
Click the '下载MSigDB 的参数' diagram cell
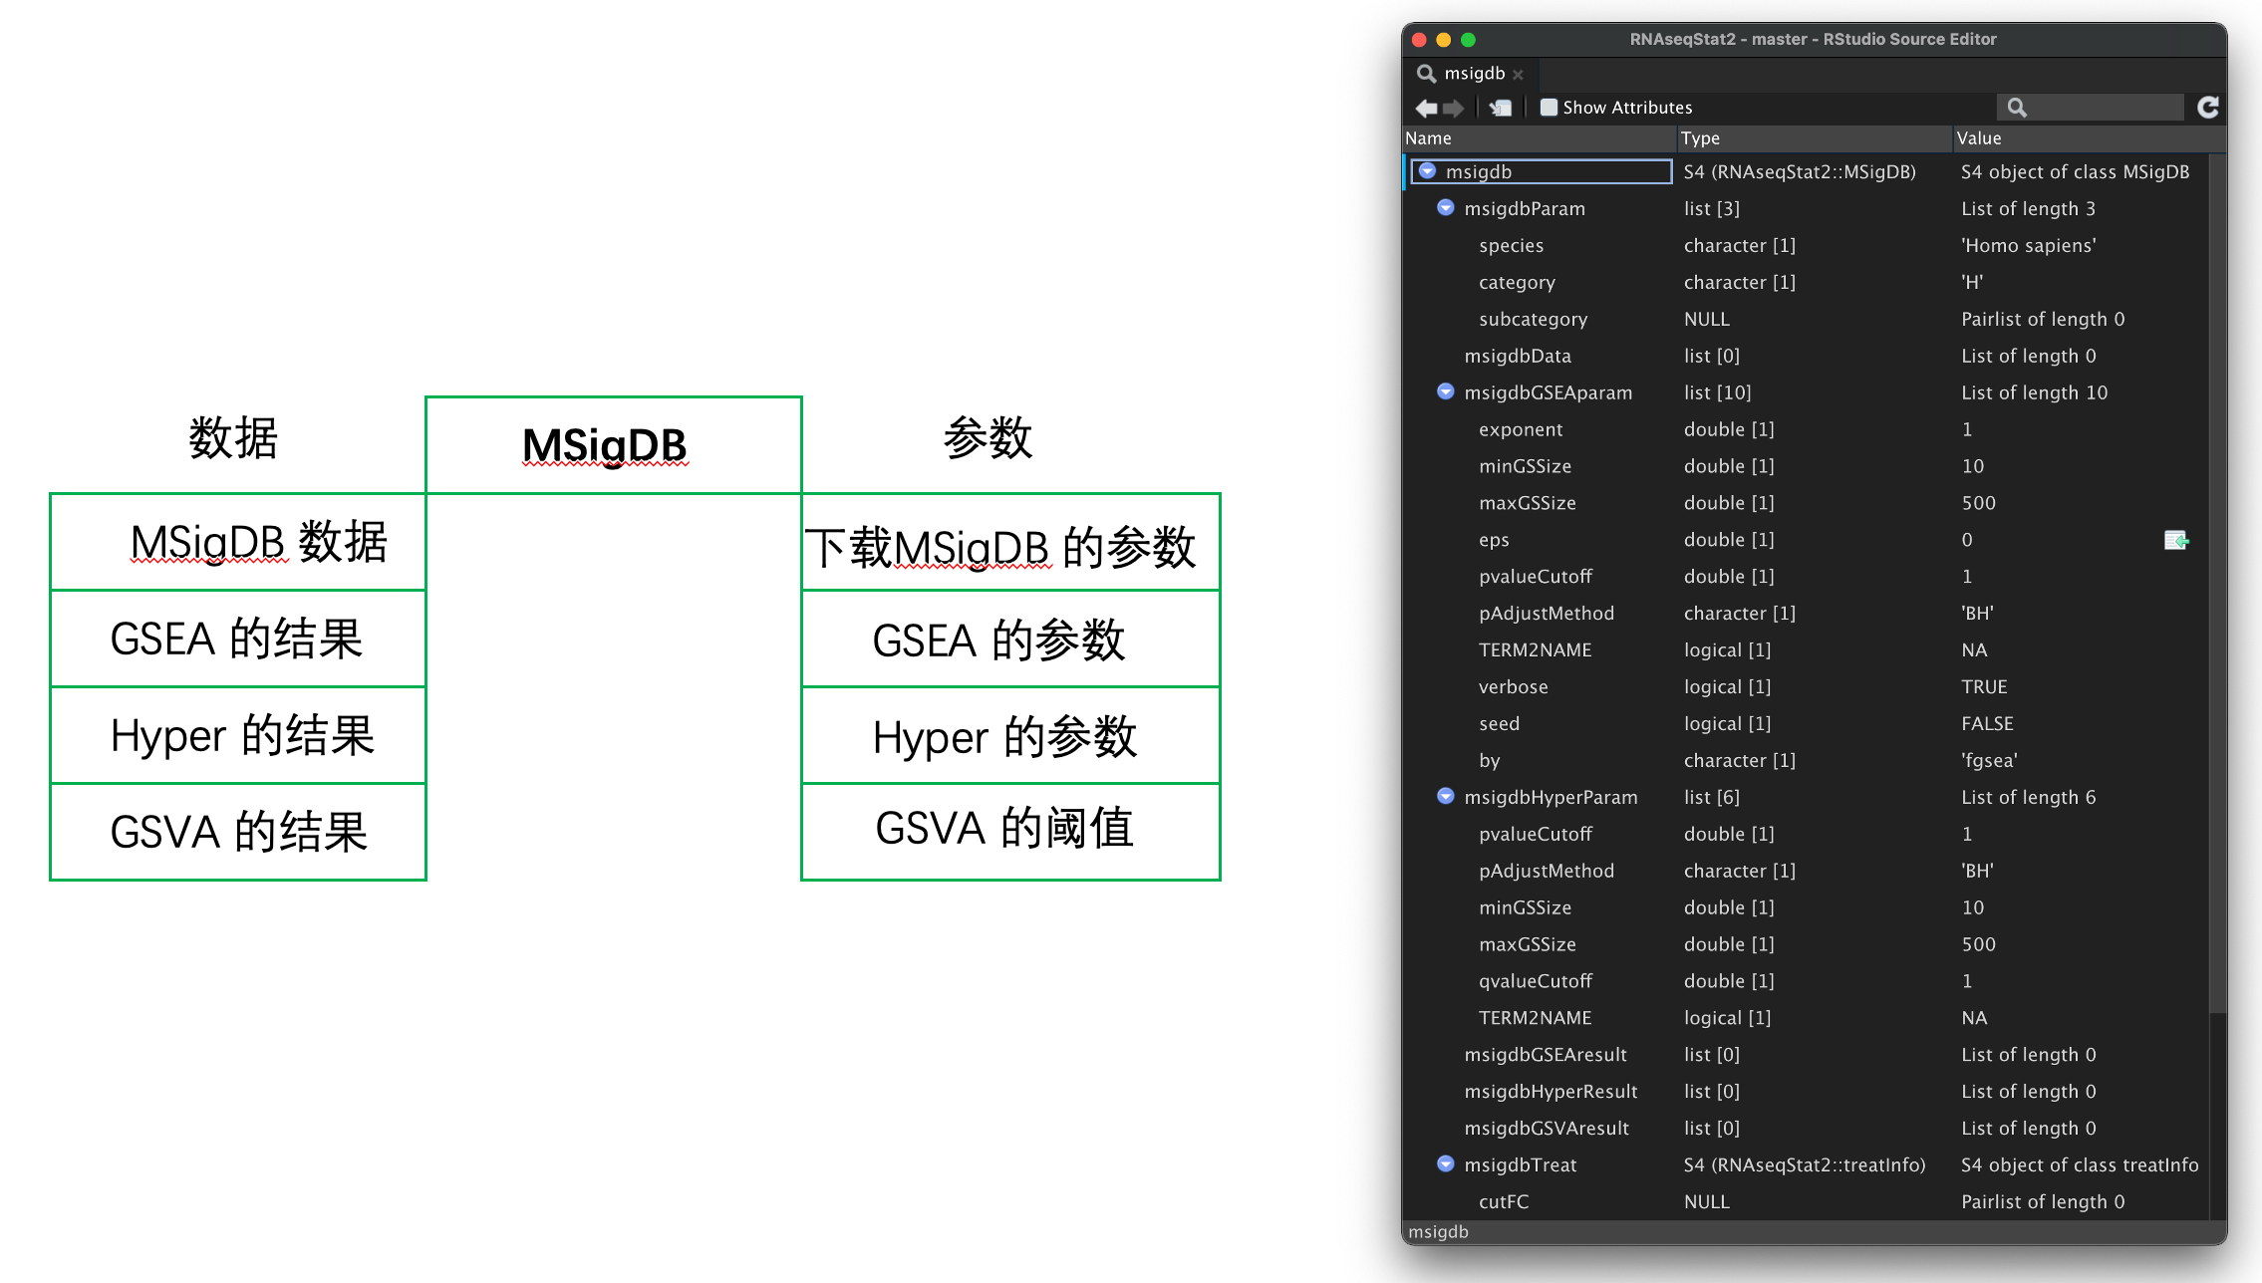click(1010, 542)
